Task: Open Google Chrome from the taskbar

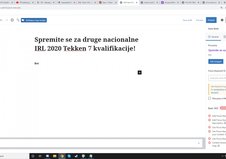Action: [62, 156]
